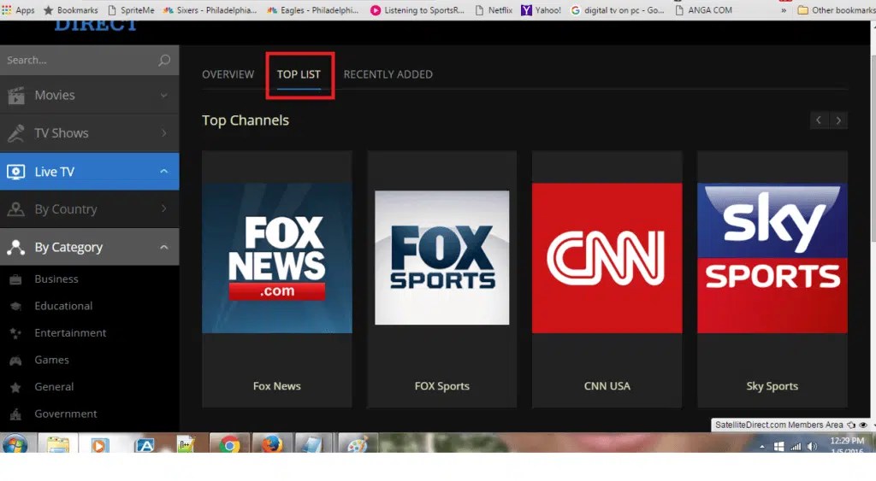The image size is (876, 481).
Task: Click the Government building icon
Action: click(15, 414)
